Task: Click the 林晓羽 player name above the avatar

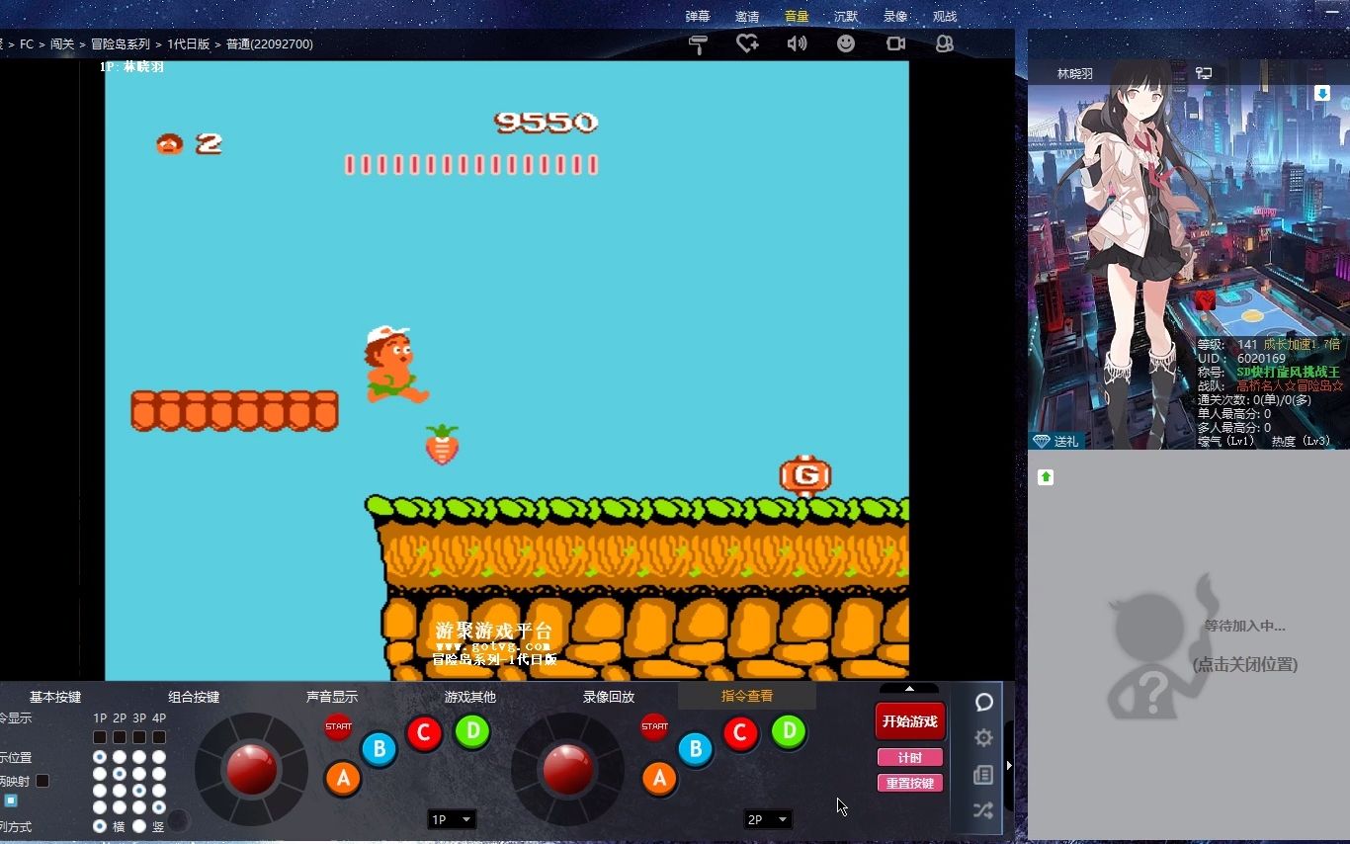Action: pos(1075,74)
